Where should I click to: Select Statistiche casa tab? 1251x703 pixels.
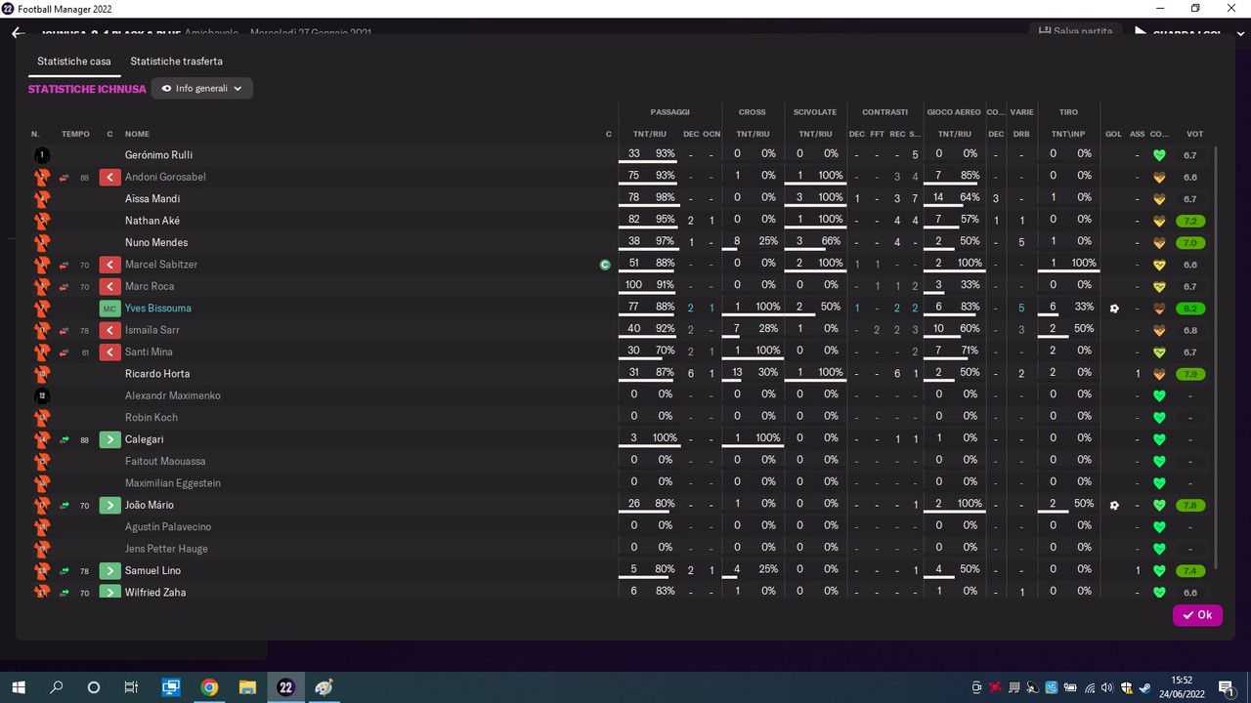pyautogui.click(x=74, y=62)
